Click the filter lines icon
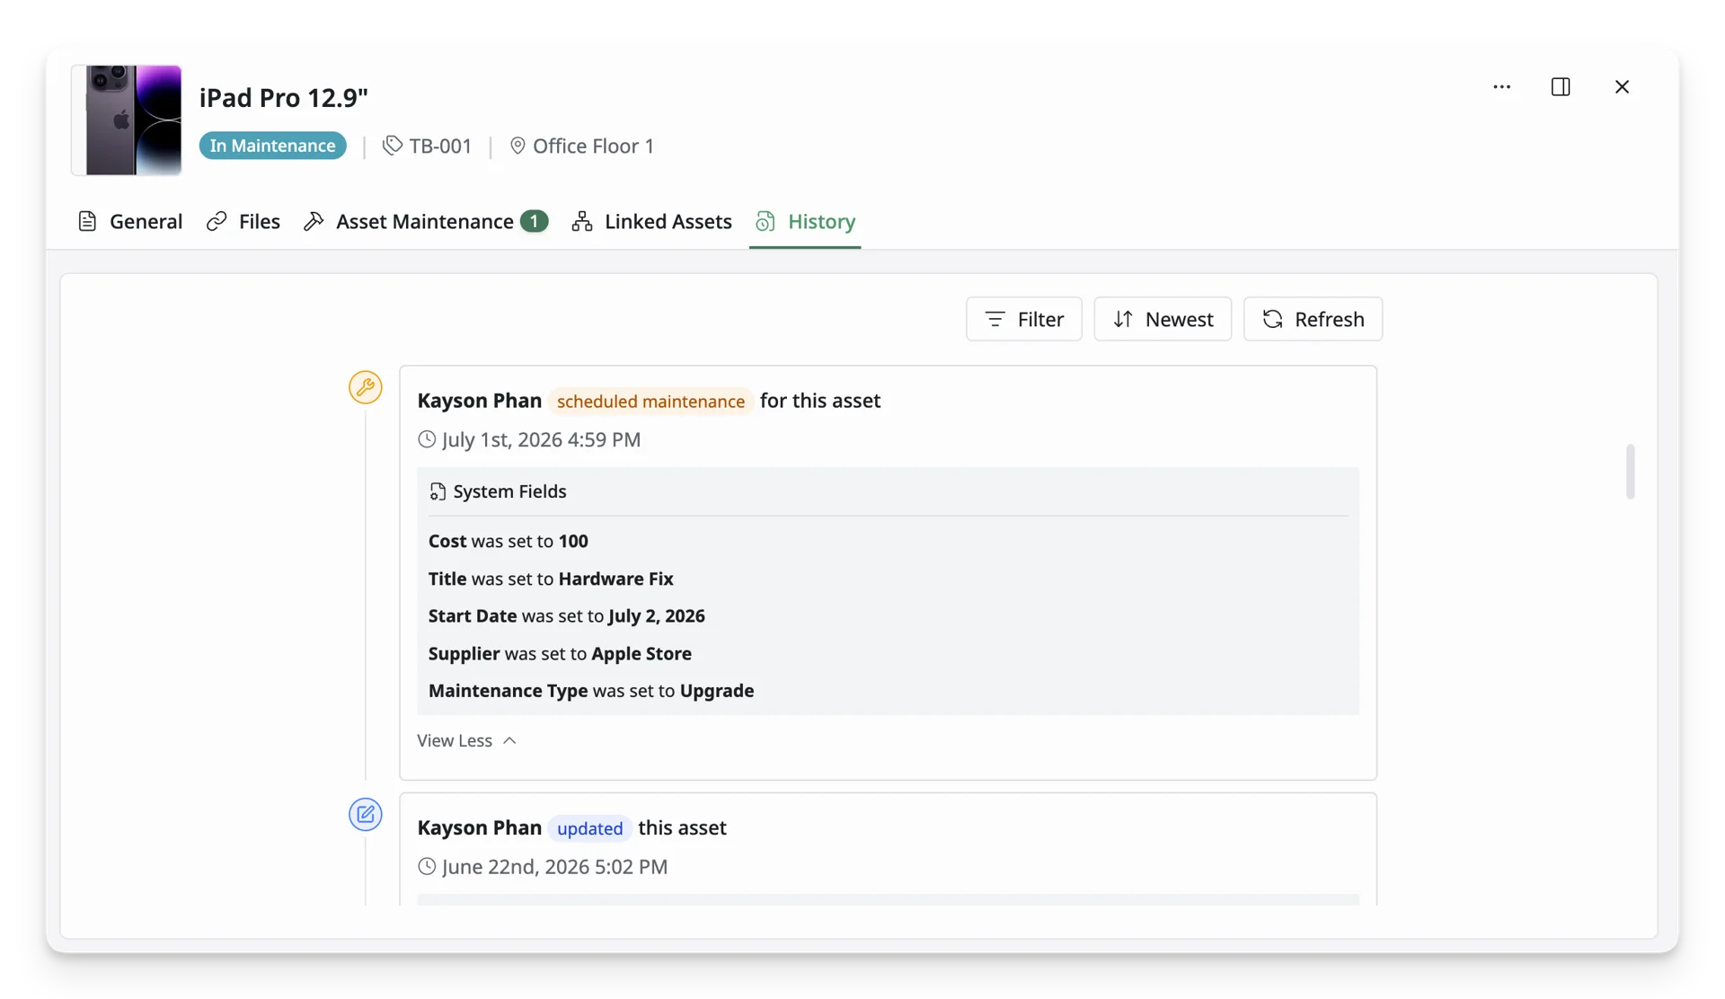This screenshot has height=999, width=1725. (995, 319)
